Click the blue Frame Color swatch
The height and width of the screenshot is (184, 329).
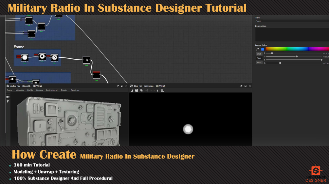(263, 49)
